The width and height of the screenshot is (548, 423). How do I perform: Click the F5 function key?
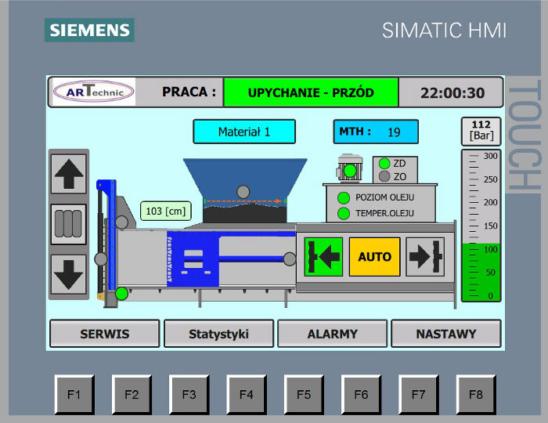point(304,395)
